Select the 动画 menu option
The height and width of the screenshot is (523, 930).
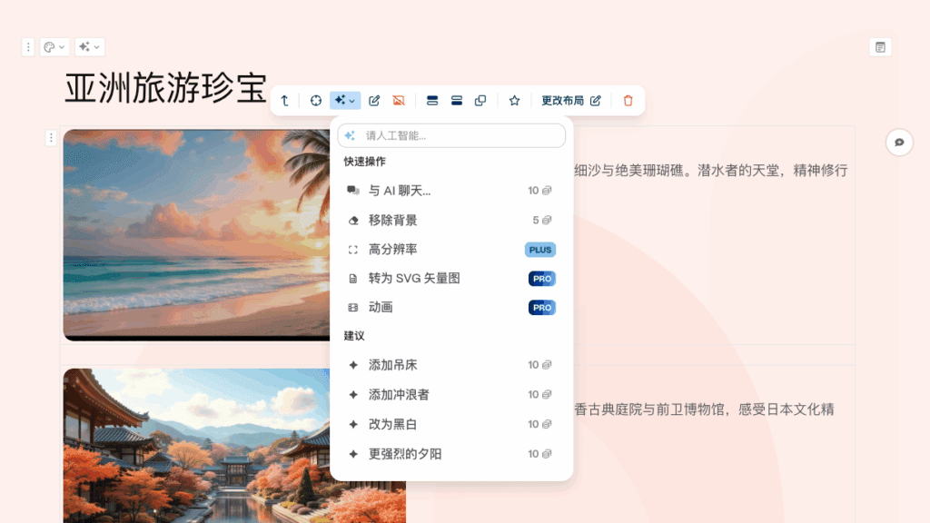click(451, 308)
